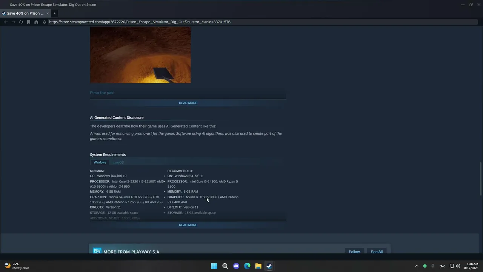The width and height of the screenshot is (483, 272).
Task: Click the Steam taskbar icon
Action: 269,266
